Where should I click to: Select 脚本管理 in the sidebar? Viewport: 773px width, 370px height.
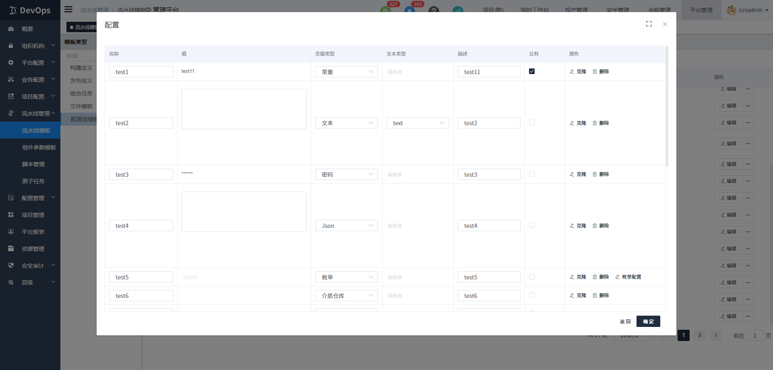(30, 164)
